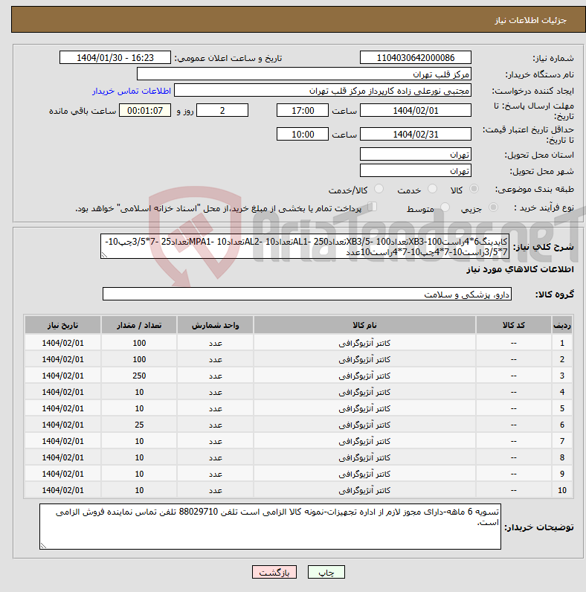Select the متوسط purchase type radio
The height and width of the screenshot is (592, 586).
click(445, 207)
